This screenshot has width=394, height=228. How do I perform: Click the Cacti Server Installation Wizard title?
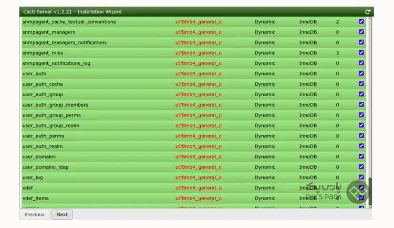click(72, 12)
